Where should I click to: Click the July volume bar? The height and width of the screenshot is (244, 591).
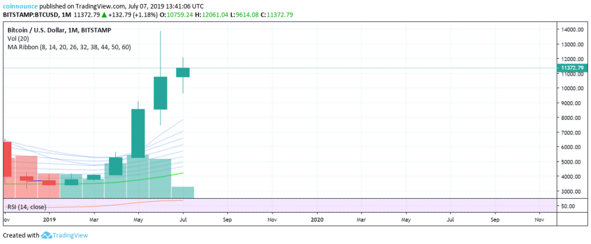point(183,193)
